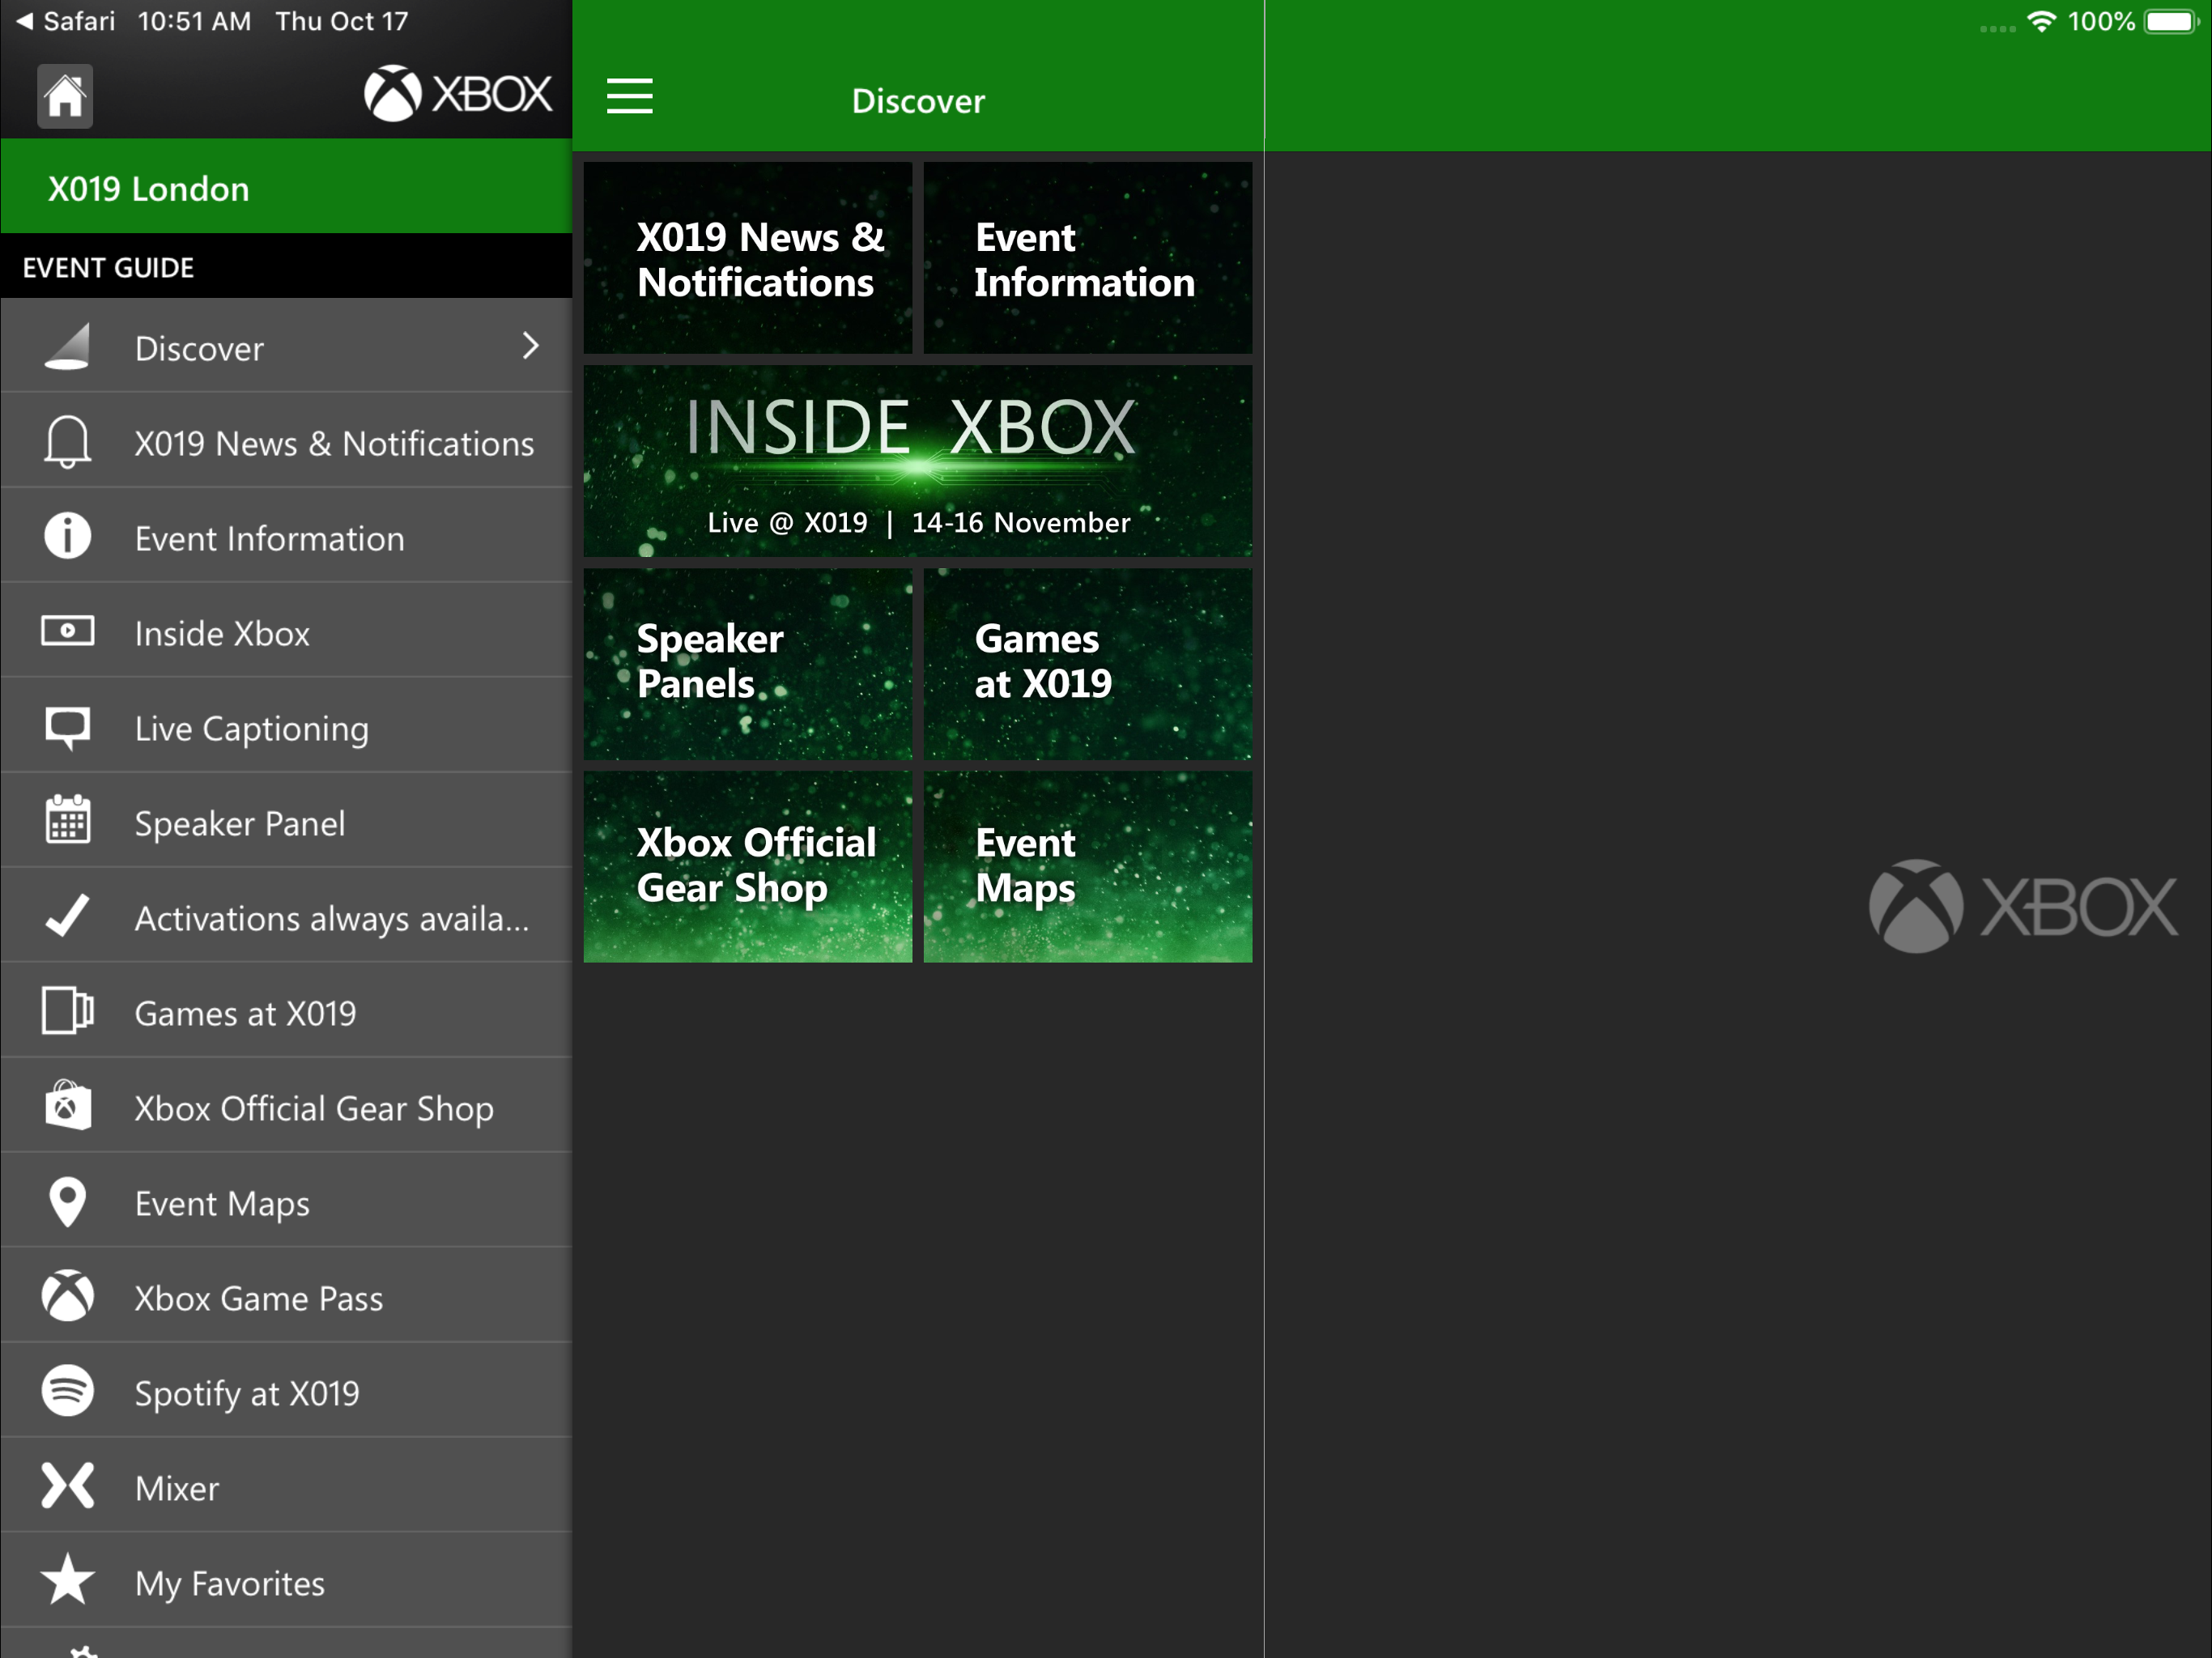The image size is (2212, 1658).
Task: Expand Discover with the chevron arrow
Action: tap(531, 346)
